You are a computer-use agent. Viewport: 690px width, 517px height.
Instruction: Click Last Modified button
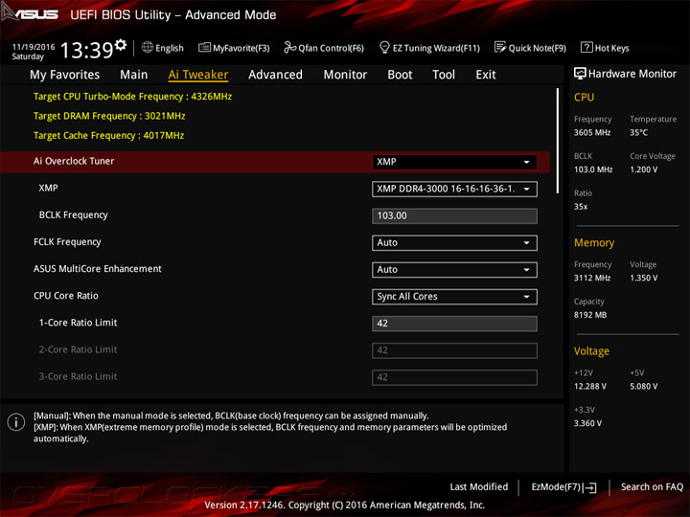pos(479,486)
